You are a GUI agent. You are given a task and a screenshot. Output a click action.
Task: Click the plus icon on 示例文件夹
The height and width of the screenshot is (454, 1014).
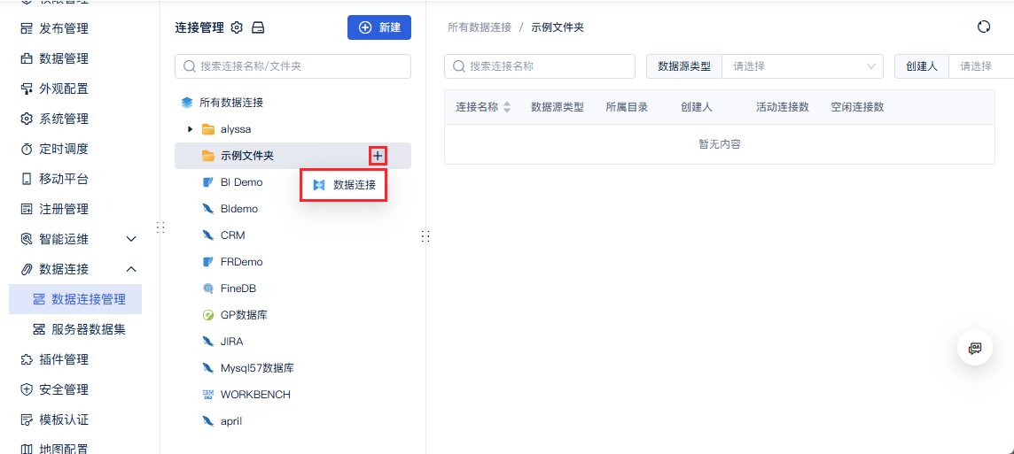(378, 156)
